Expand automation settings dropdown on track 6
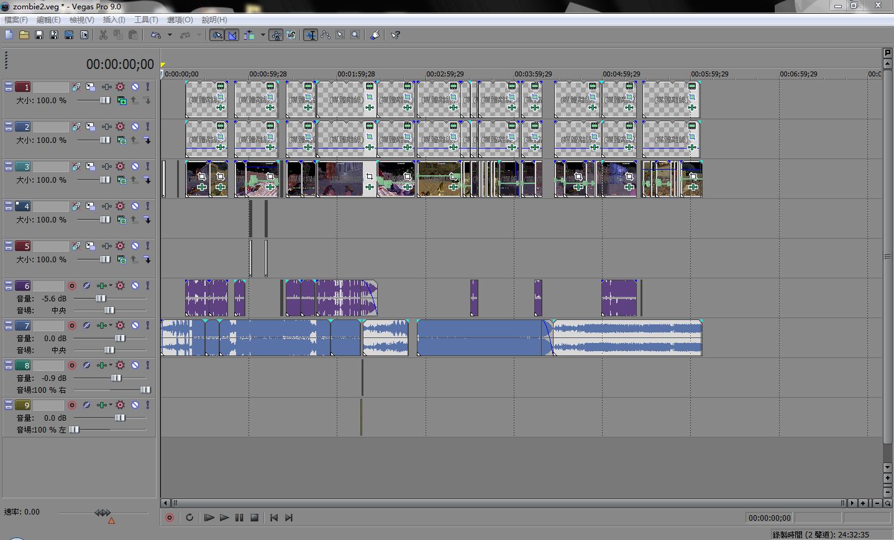The height and width of the screenshot is (540, 894). 111,286
